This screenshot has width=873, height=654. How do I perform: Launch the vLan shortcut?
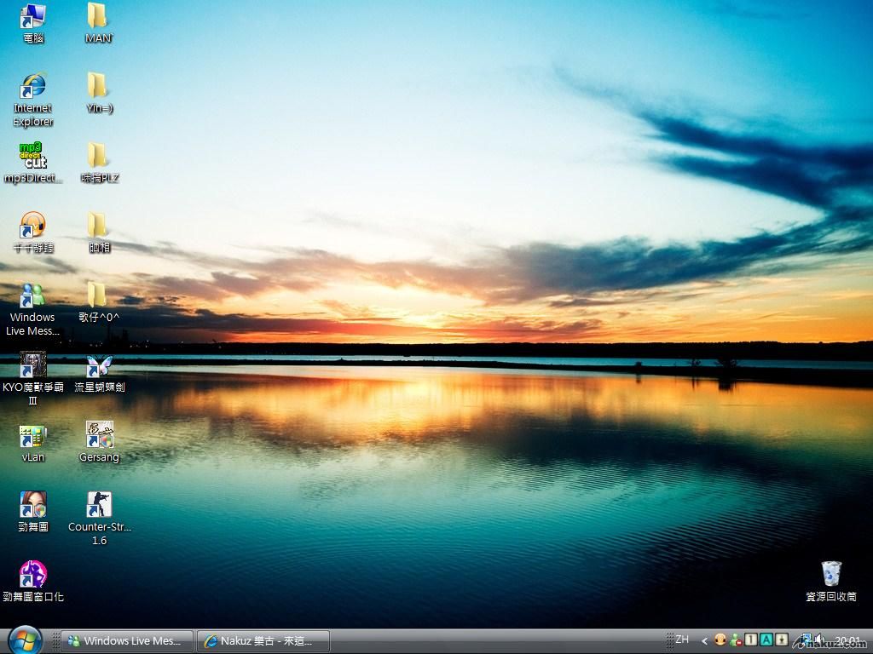(x=32, y=436)
